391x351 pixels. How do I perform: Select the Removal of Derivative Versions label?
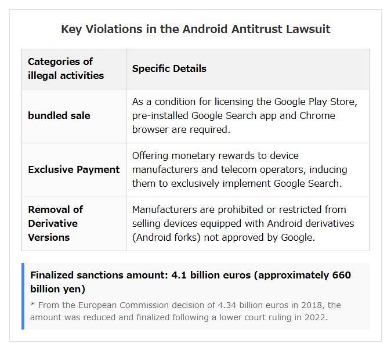pyautogui.click(x=55, y=223)
